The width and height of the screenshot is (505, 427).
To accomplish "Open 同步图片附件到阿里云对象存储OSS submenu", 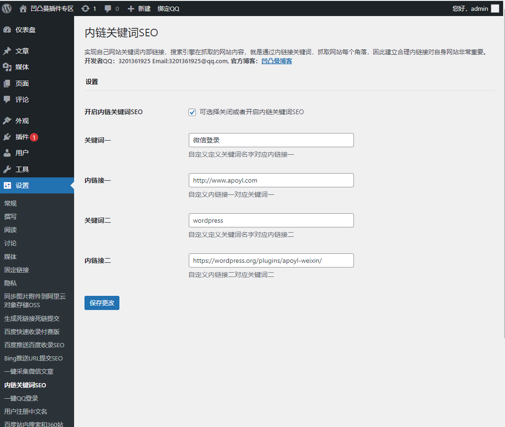I will [35, 301].
